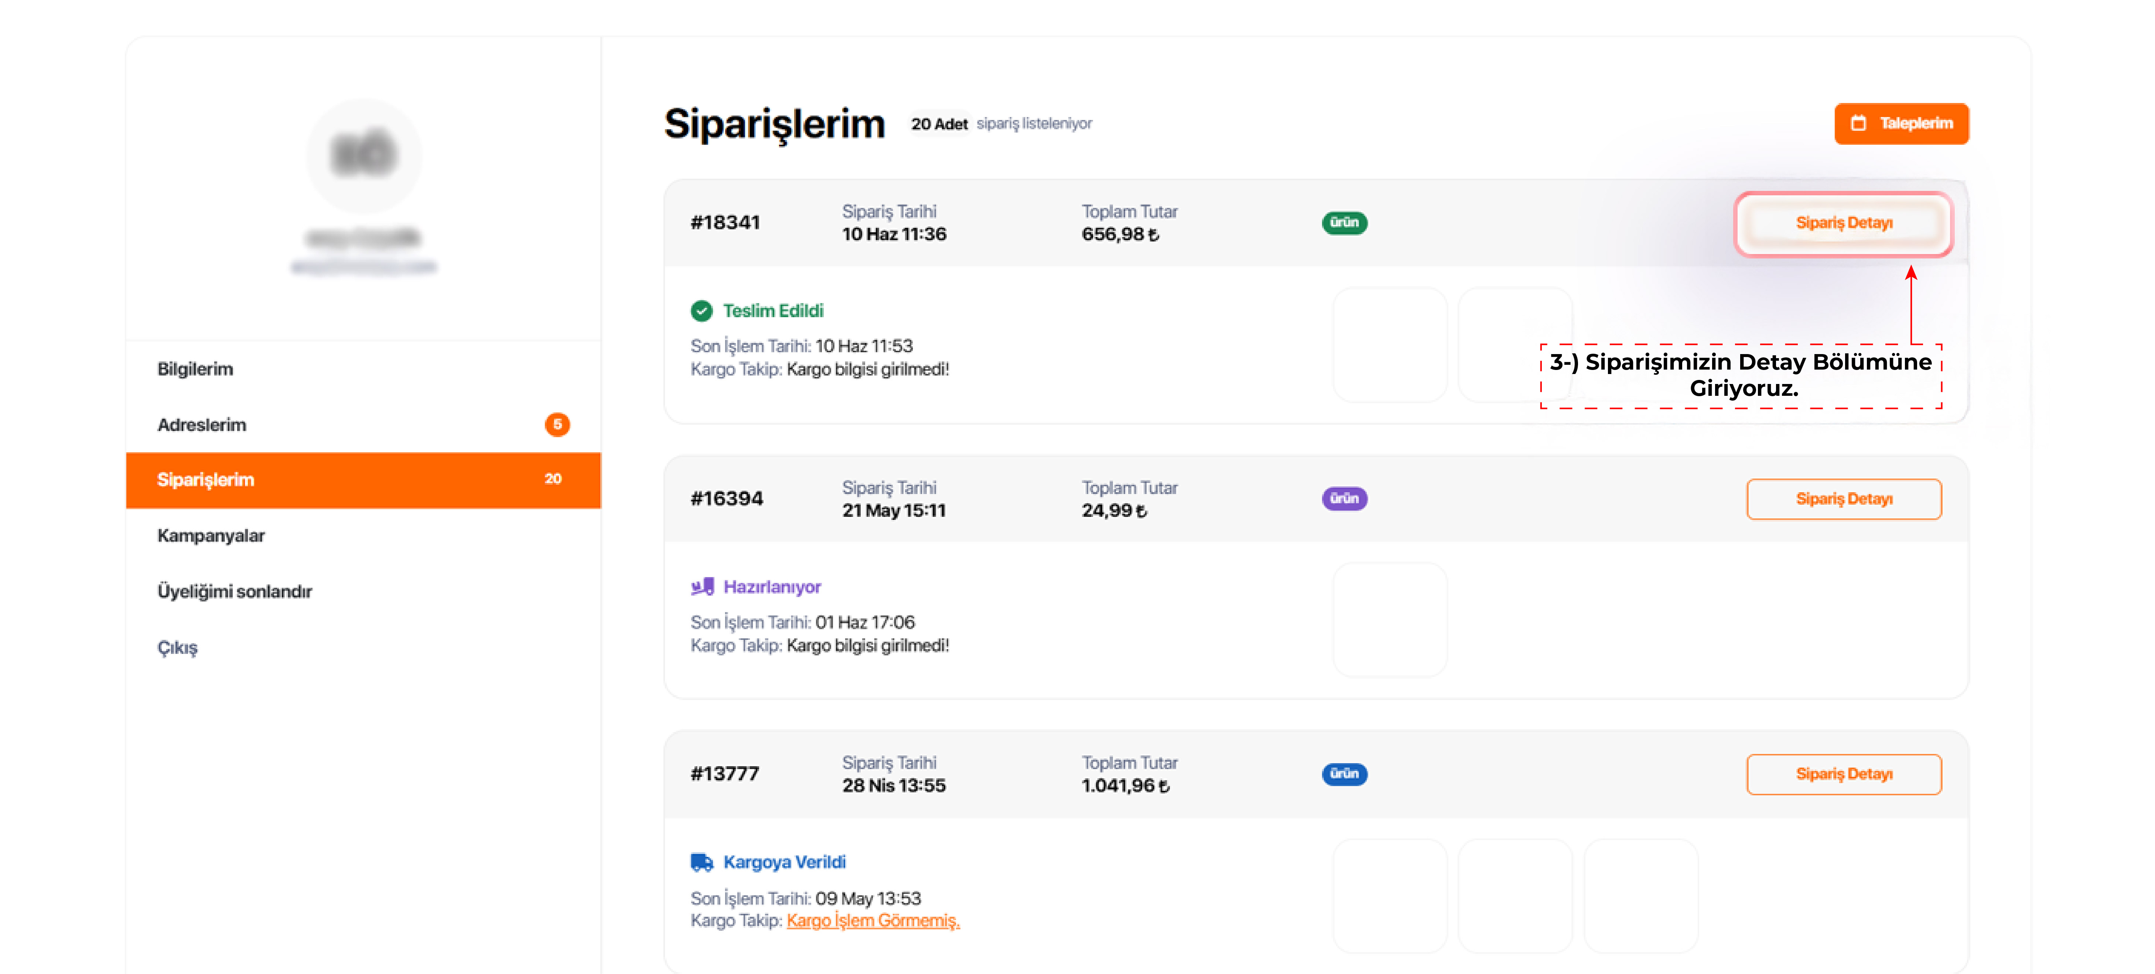Click the total amount 1.041,96 ₺
Viewport: 2155px width, 974px height.
tap(1125, 786)
